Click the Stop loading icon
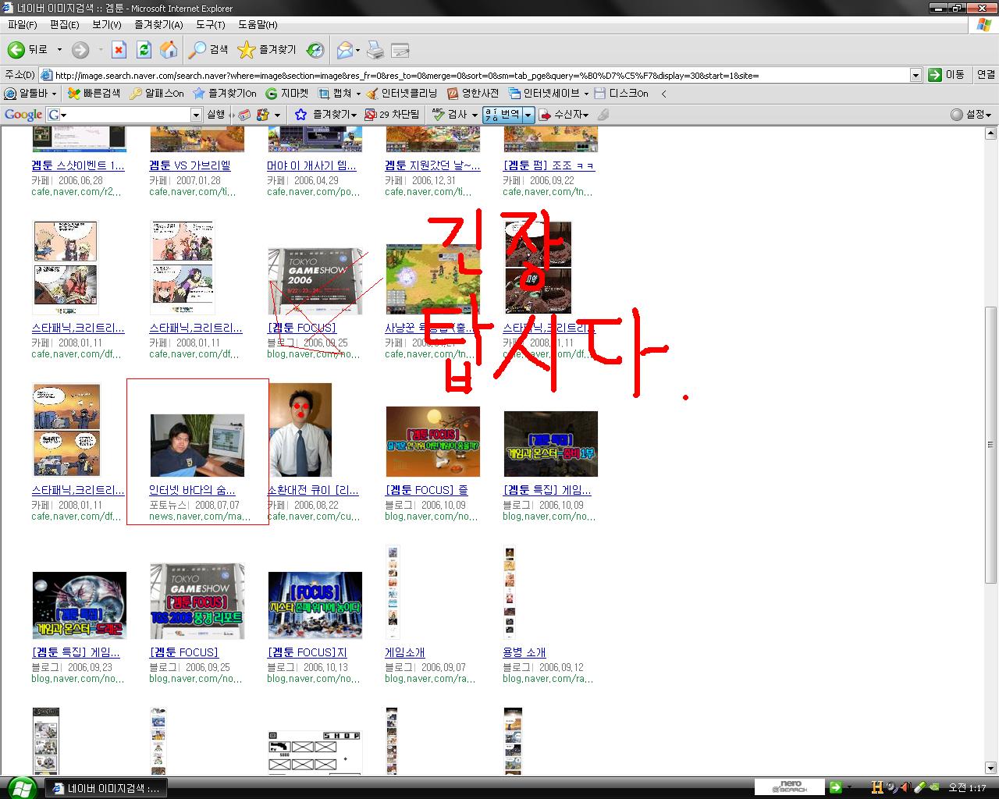 pos(119,50)
